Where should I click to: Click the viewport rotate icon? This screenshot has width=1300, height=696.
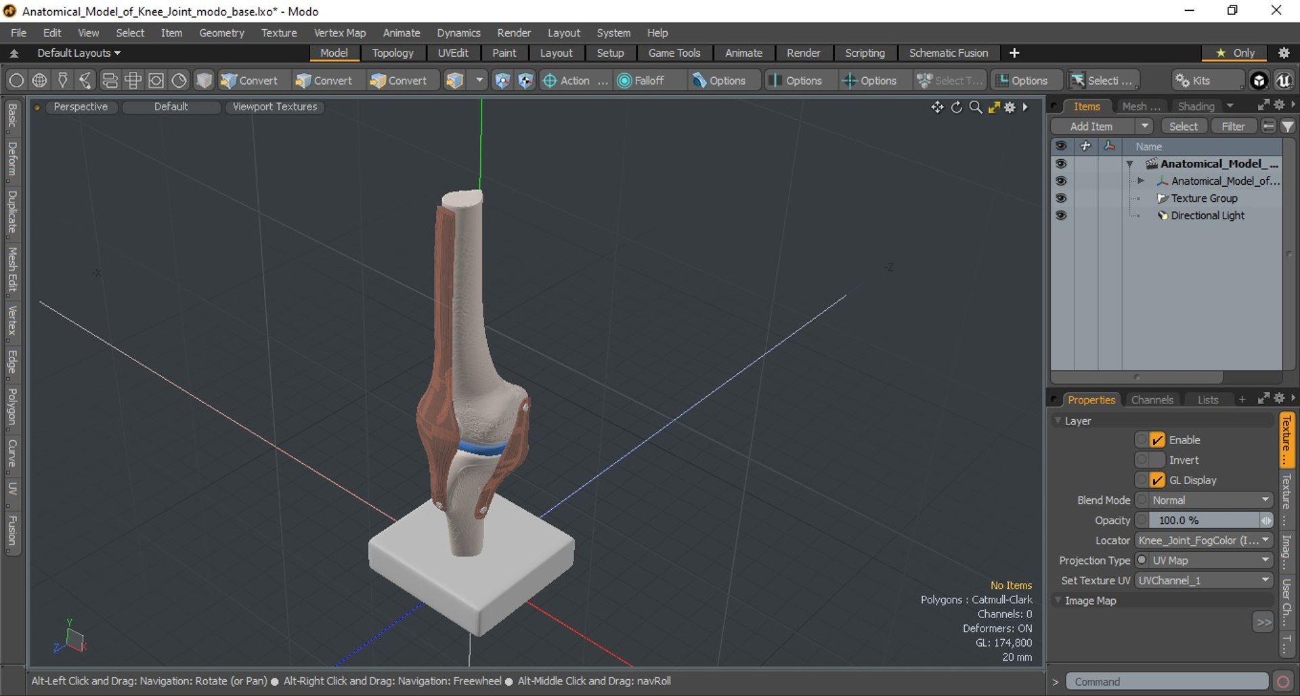(956, 107)
